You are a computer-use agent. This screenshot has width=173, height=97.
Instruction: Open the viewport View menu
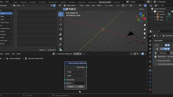[x=82, y=5]
